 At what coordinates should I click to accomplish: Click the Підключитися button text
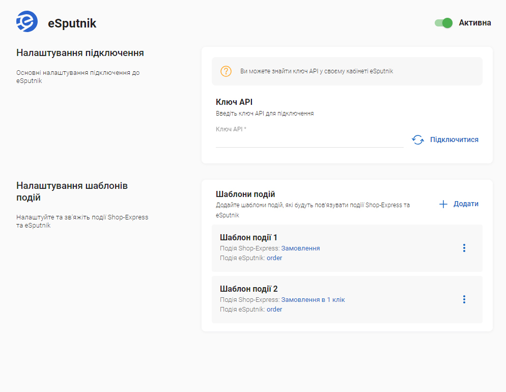click(454, 139)
